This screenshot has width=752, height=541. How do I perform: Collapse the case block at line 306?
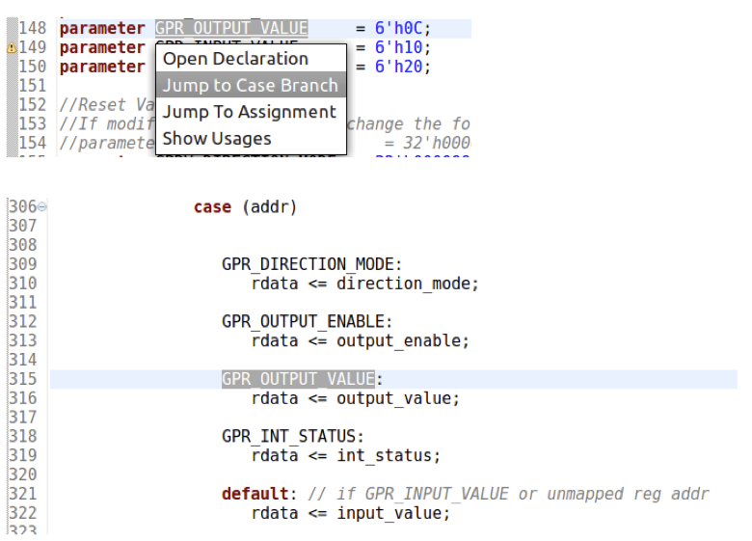42,207
